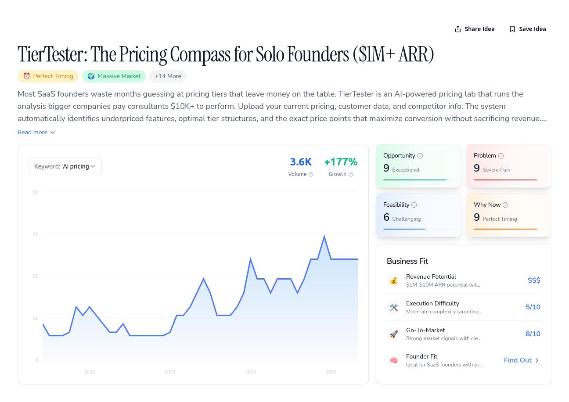Screen dimensions: 569x402
Task: Open the Keyword Ai pricing dropdown
Action: pyautogui.click(x=65, y=166)
